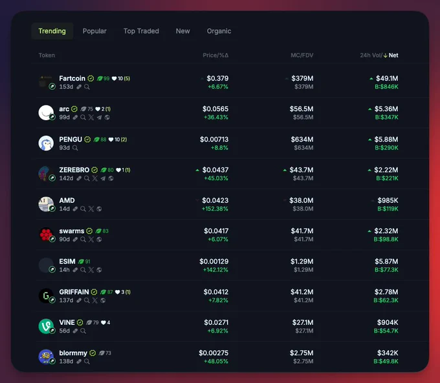
Task: Click the pill icon on arc row
Action: point(75,118)
